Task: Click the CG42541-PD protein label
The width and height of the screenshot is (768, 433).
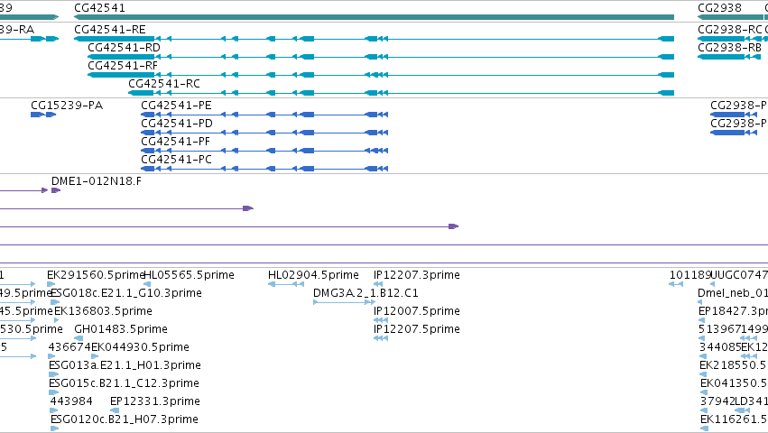Action: (x=177, y=124)
